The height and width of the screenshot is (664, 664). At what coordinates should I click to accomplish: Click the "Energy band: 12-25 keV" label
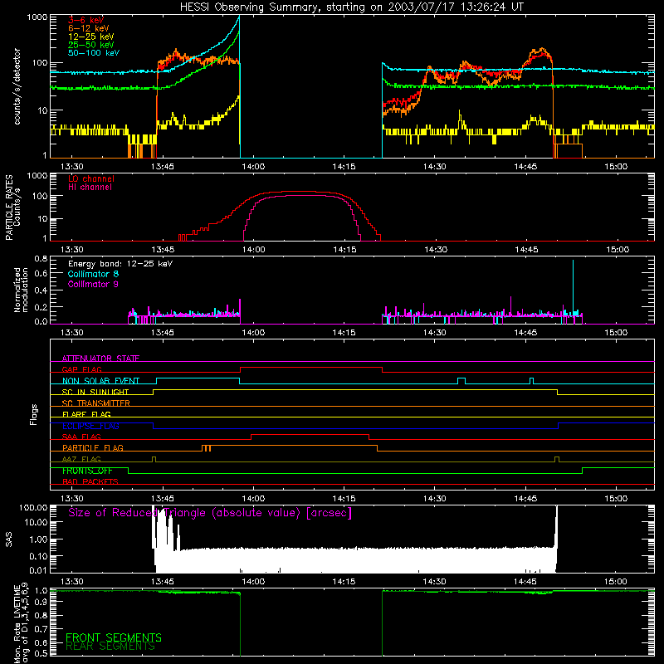pos(120,264)
